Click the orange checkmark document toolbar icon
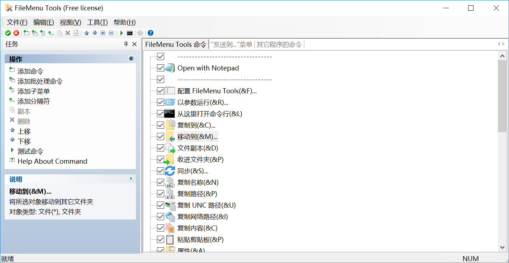 click(x=76, y=33)
